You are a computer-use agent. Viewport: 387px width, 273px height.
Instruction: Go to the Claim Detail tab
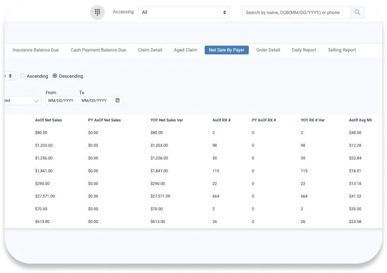coord(150,50)
